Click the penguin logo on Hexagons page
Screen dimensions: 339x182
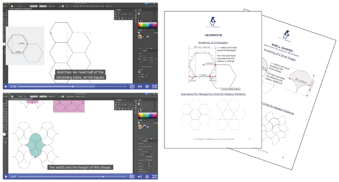(x=213, y=21)
